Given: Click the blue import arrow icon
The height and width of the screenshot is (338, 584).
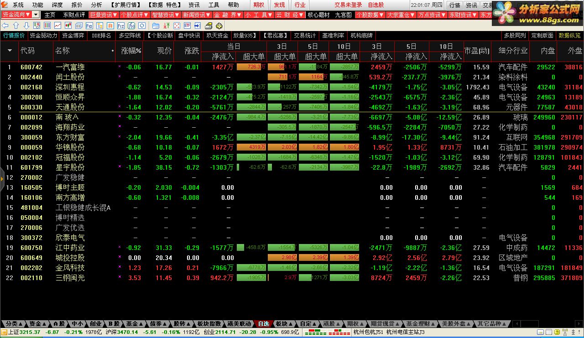Looking at the screenshot, I should [198, 26].
